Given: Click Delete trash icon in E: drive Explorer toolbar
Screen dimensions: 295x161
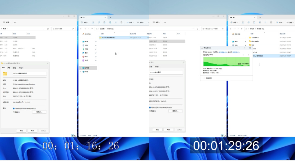Looking at the screenshot, I should (x=271, y=22).
